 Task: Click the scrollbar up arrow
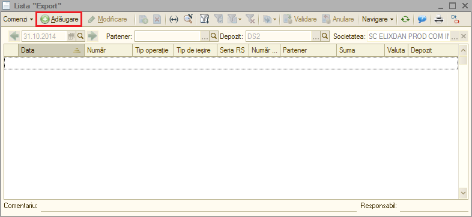[463, 50]
